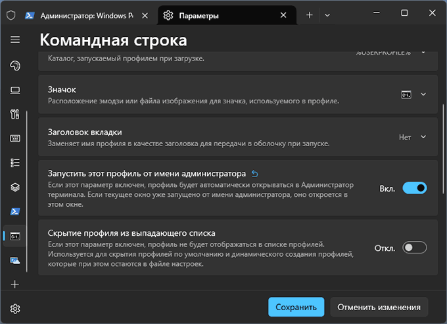Click the Скрытие профиля из выпадающего списка label
The height and width of the screenshot is (324, 447).
click(x=131, y=233)
